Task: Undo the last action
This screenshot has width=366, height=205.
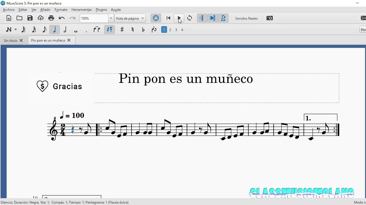Action: point(62,18)
